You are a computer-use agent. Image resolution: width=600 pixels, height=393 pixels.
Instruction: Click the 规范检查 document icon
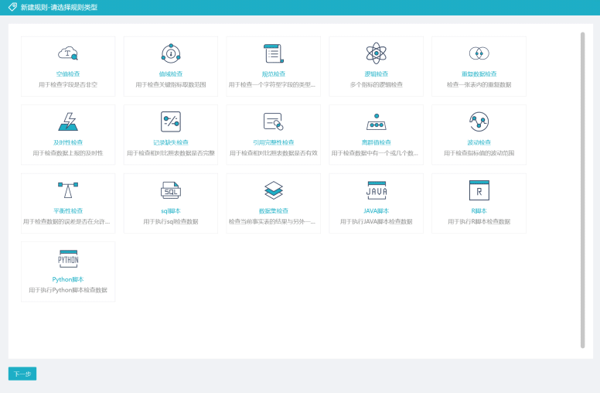(273, 53)
